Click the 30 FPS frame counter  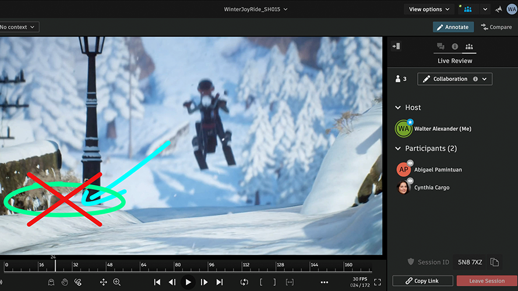click(360, 282)
